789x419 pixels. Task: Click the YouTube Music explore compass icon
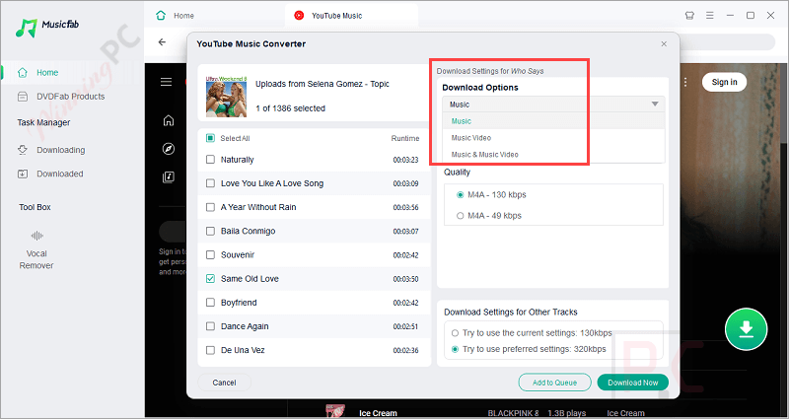(169, 149)
